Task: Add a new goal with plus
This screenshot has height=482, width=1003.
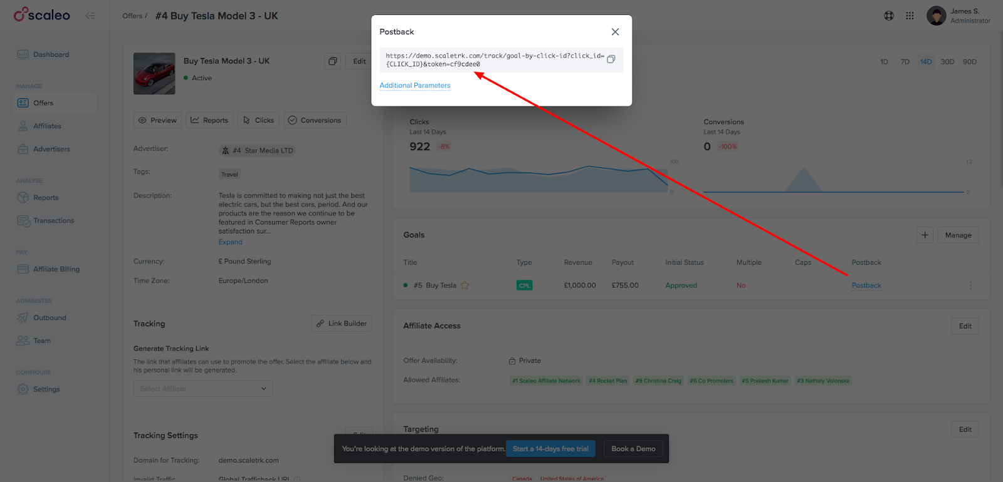Action: tap(925, 235)
